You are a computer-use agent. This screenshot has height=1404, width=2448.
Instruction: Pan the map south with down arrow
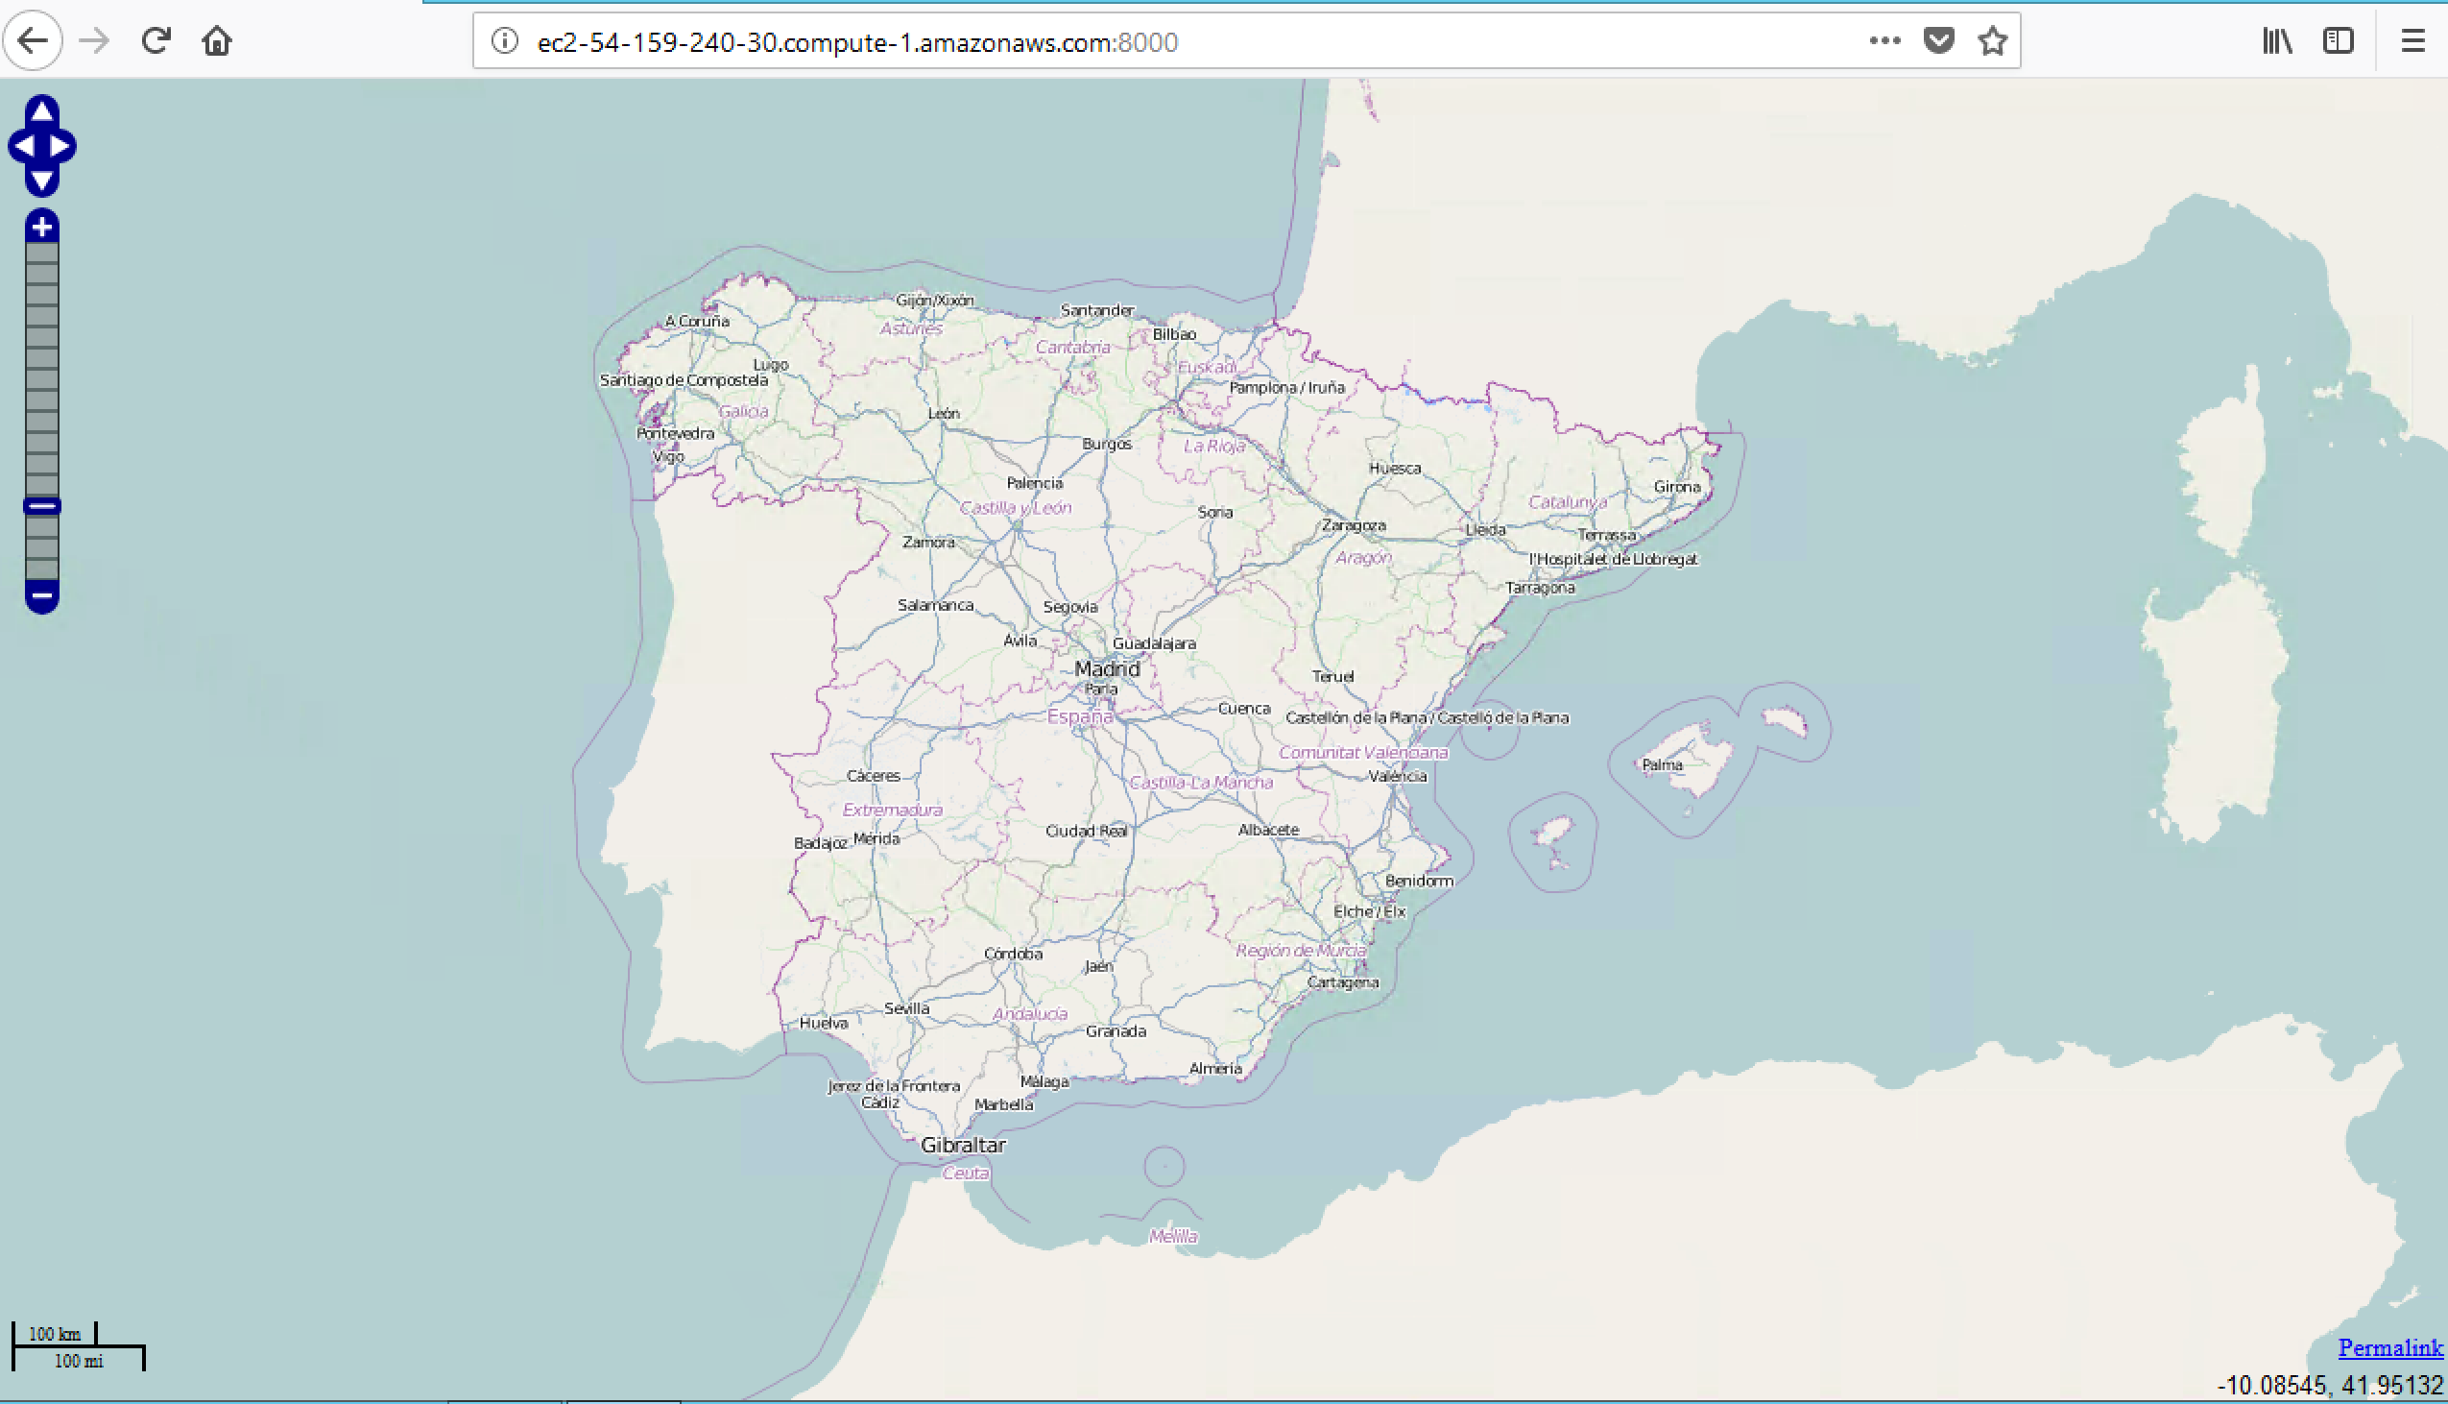tap(41, 181)
